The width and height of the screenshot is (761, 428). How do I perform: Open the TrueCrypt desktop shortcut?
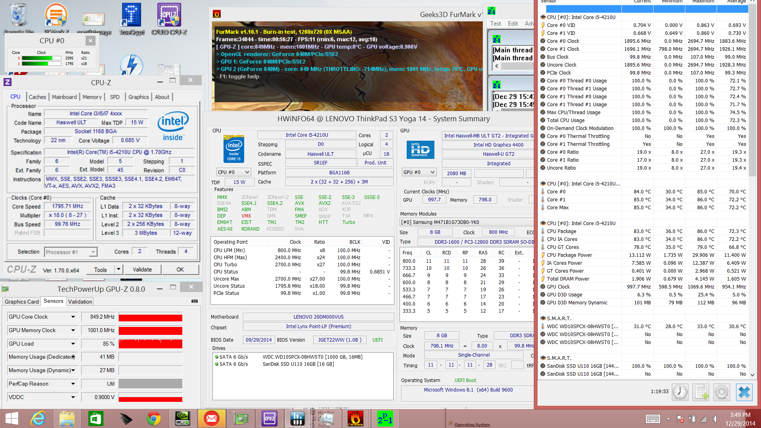(132, 18)
